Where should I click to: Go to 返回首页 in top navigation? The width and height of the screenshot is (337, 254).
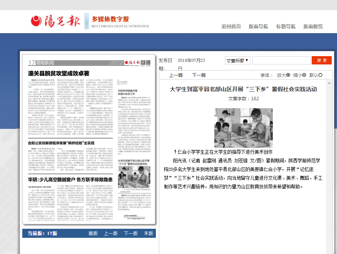click(x=231, y=26)
